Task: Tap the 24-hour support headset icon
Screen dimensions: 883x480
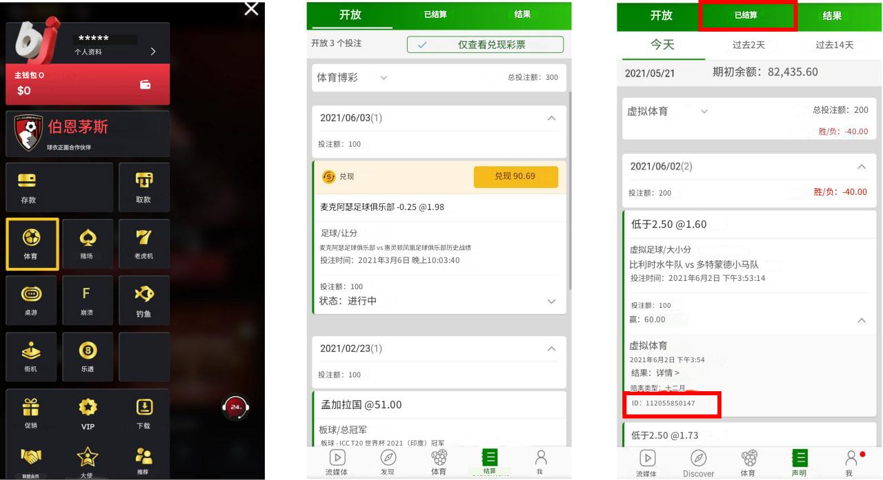Action: point(235,408)
